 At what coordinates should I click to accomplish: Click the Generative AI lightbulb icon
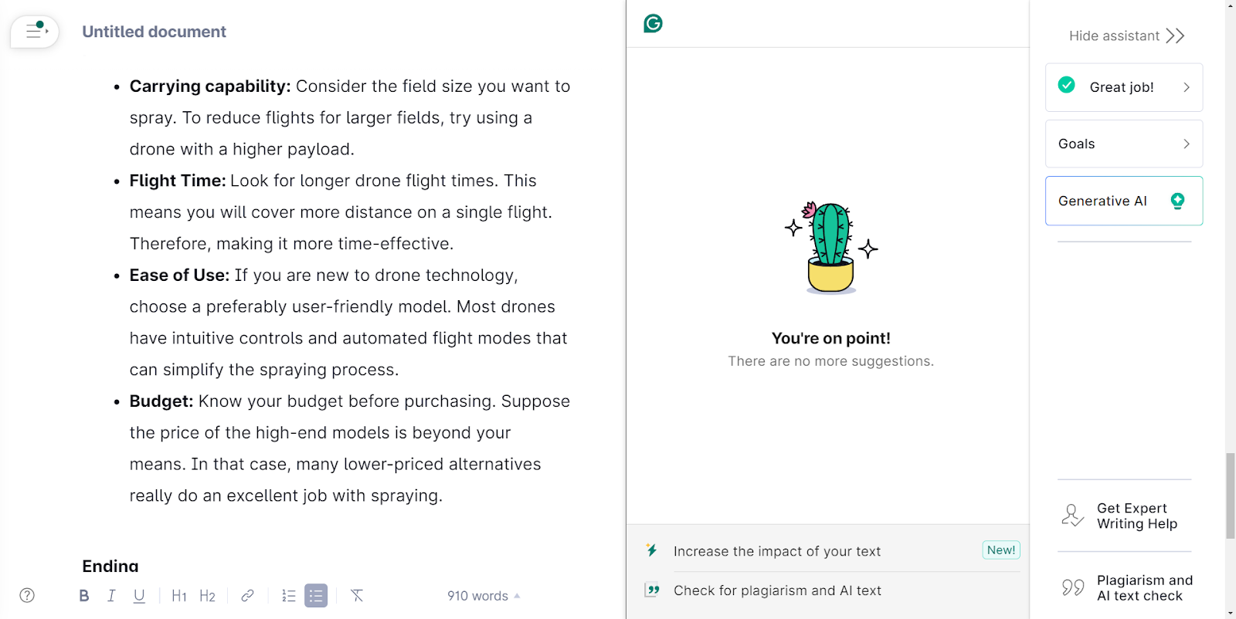point(1177,201)
